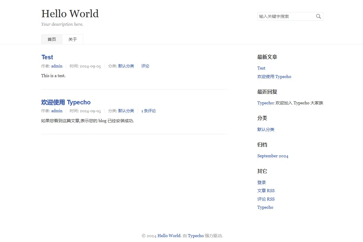
Task: Select Test in 最新文章 sidebar list
Action: (261, 68)
